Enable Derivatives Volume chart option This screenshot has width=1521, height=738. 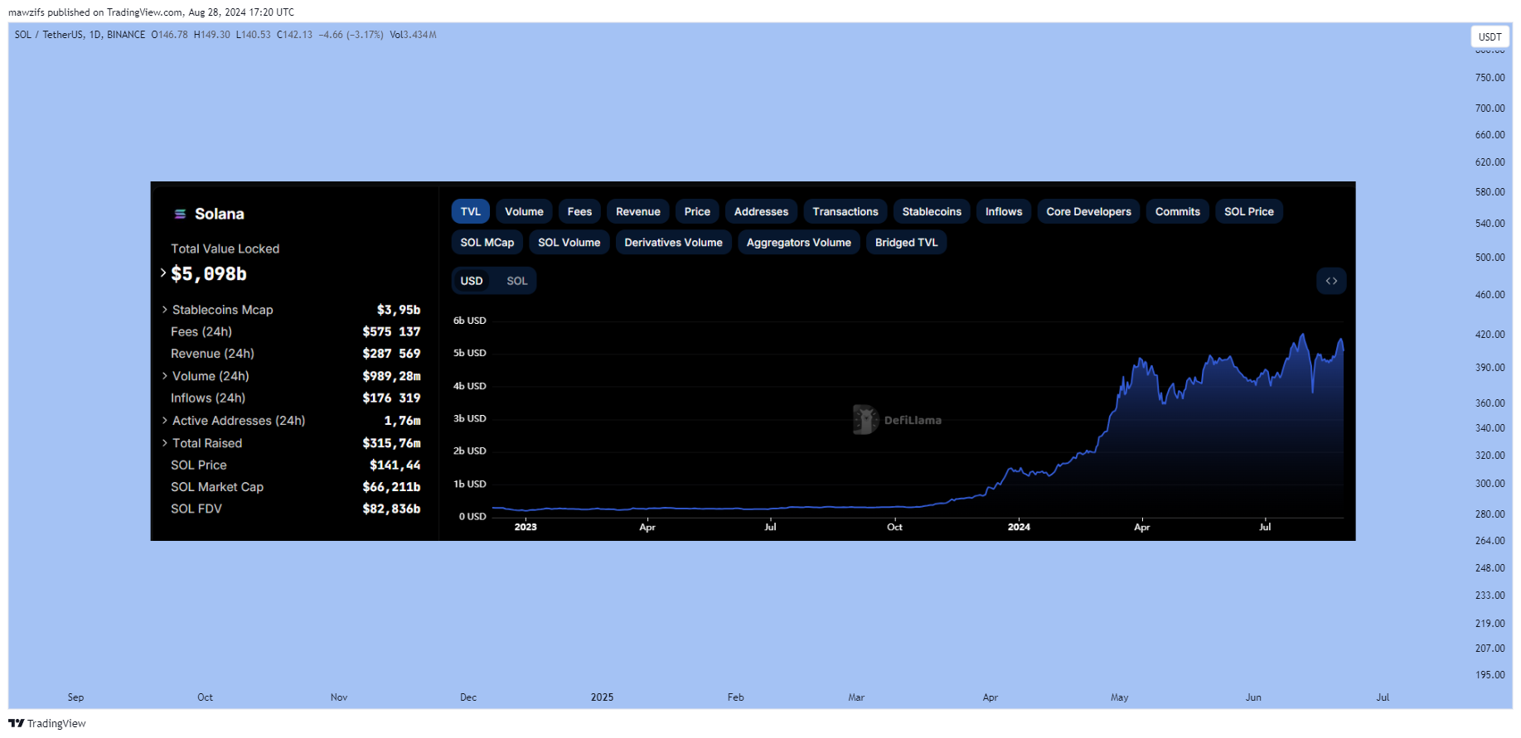click(x=673, y=242)
